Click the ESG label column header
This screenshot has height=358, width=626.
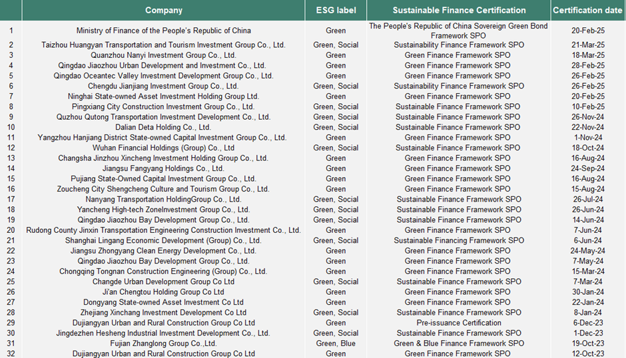336,11
